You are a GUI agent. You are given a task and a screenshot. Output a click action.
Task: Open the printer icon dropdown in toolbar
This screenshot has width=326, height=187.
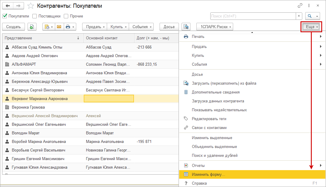click(70, 27)
